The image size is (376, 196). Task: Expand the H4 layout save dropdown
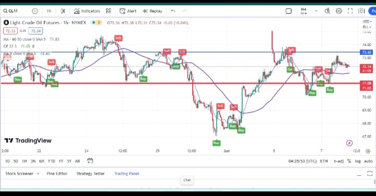click(x=316, y=11)
